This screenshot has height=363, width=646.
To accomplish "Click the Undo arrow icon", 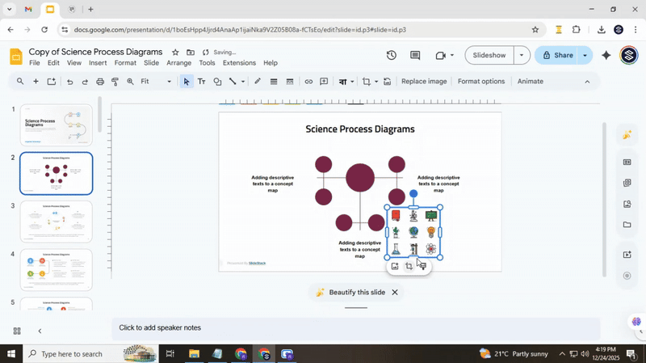I will pyautogui.click(x=70, y=82).
